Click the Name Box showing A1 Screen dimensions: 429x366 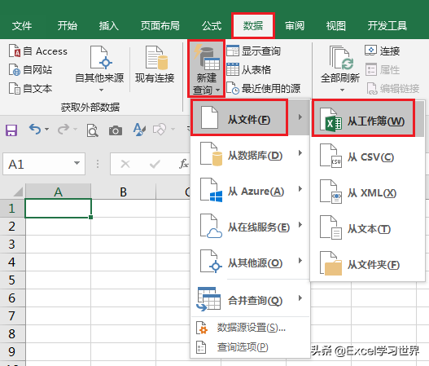coord(44,164)
